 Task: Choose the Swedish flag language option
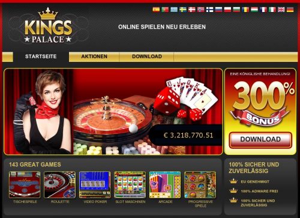coord(183,10)
